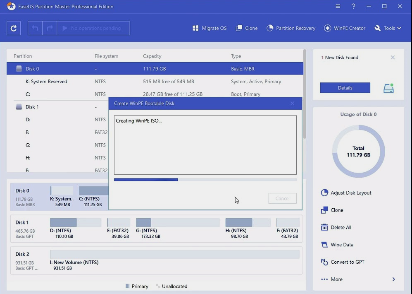412x294 pixels.
Task: Choose Wipe Data in the side panel
Action: tap(337, 245)
